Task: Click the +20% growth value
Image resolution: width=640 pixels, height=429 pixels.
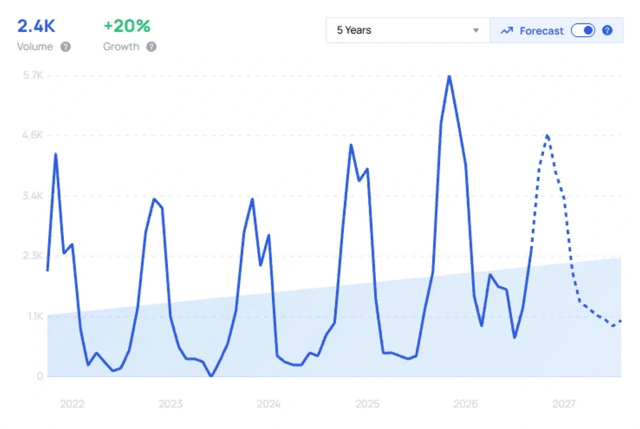Action: (x=127, y=26)
